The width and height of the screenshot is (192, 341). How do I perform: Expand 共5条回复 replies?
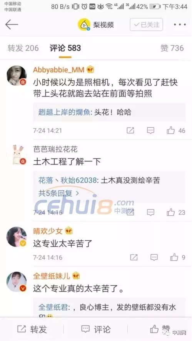58,193
